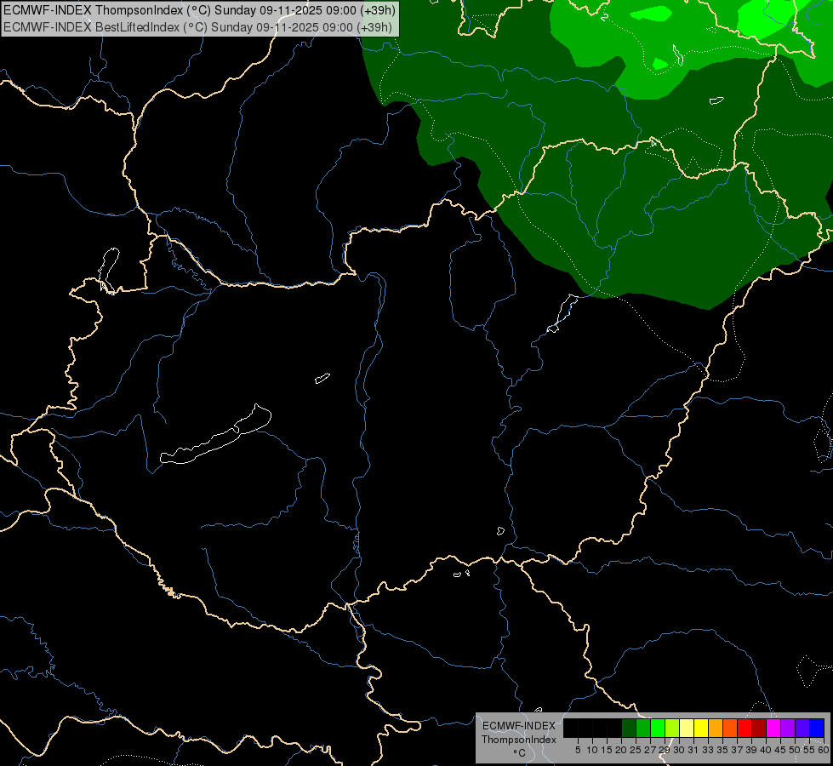The width and height of the screenshot is (833, 766).
Task: Click the legend title 'ECMWF-INDEX'
Action: [519, 726]
